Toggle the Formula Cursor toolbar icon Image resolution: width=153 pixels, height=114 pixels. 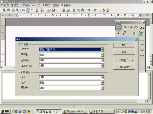[28, 10]
